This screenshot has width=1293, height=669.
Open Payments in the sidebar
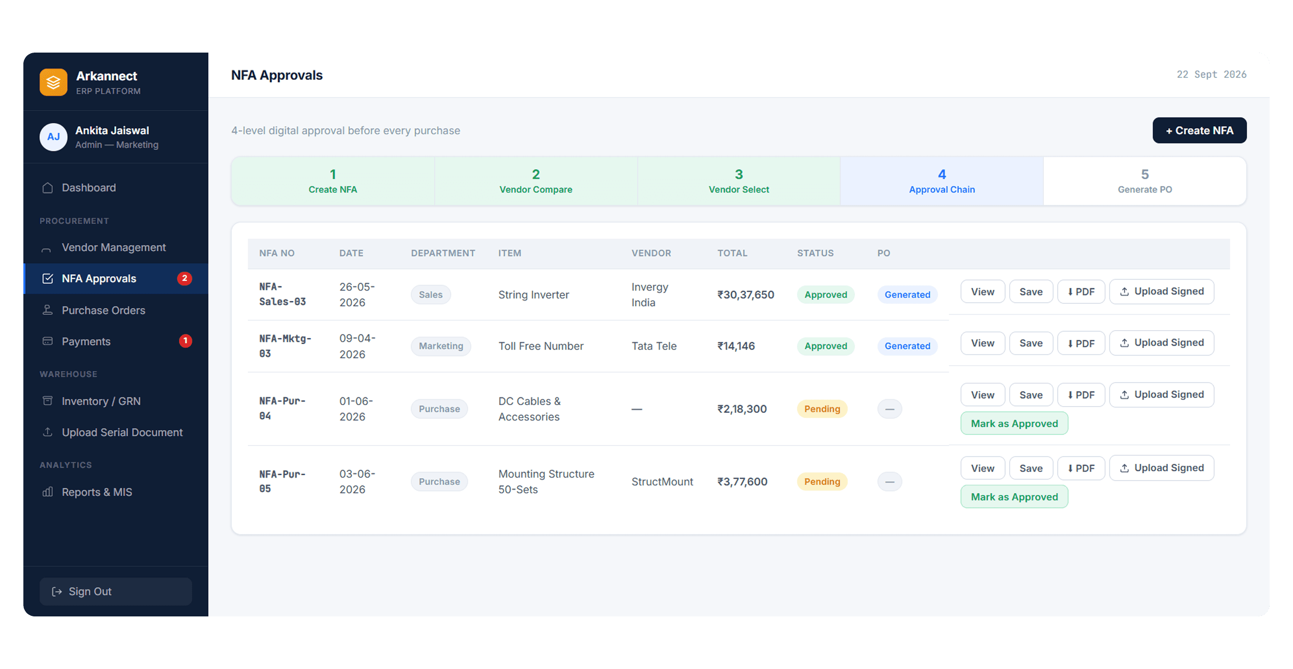[116, 341]
